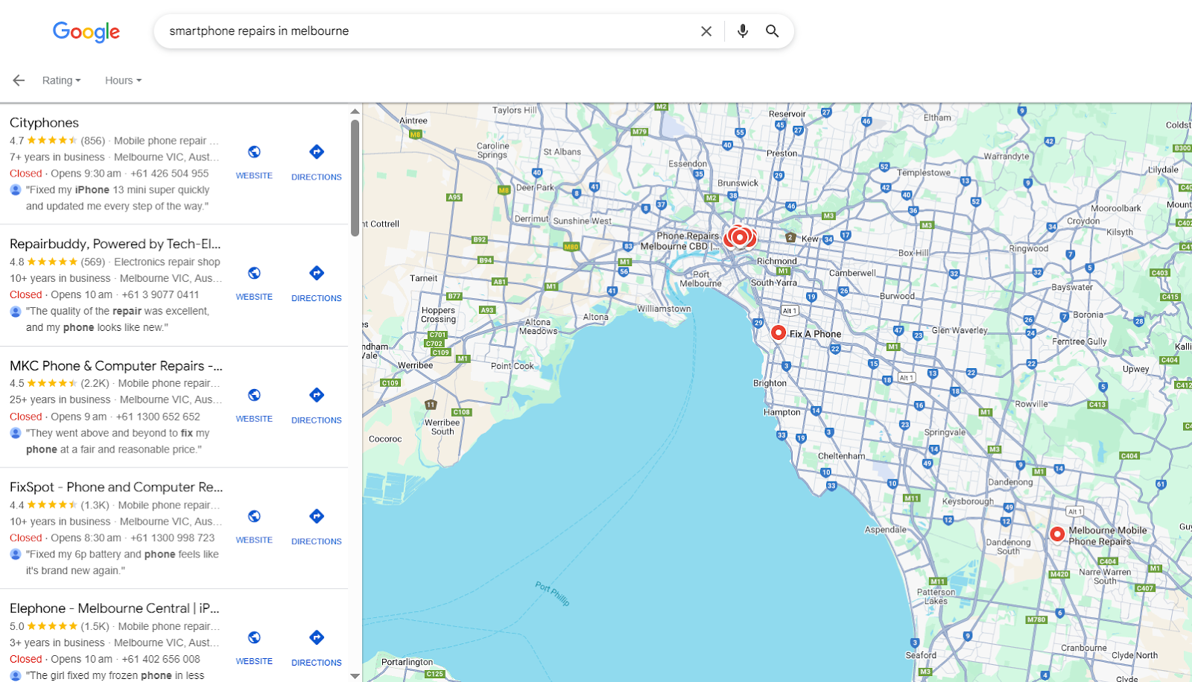Click the scrollbar up arrow
This screenshot has width=1192, height=682.
(355, 111)
